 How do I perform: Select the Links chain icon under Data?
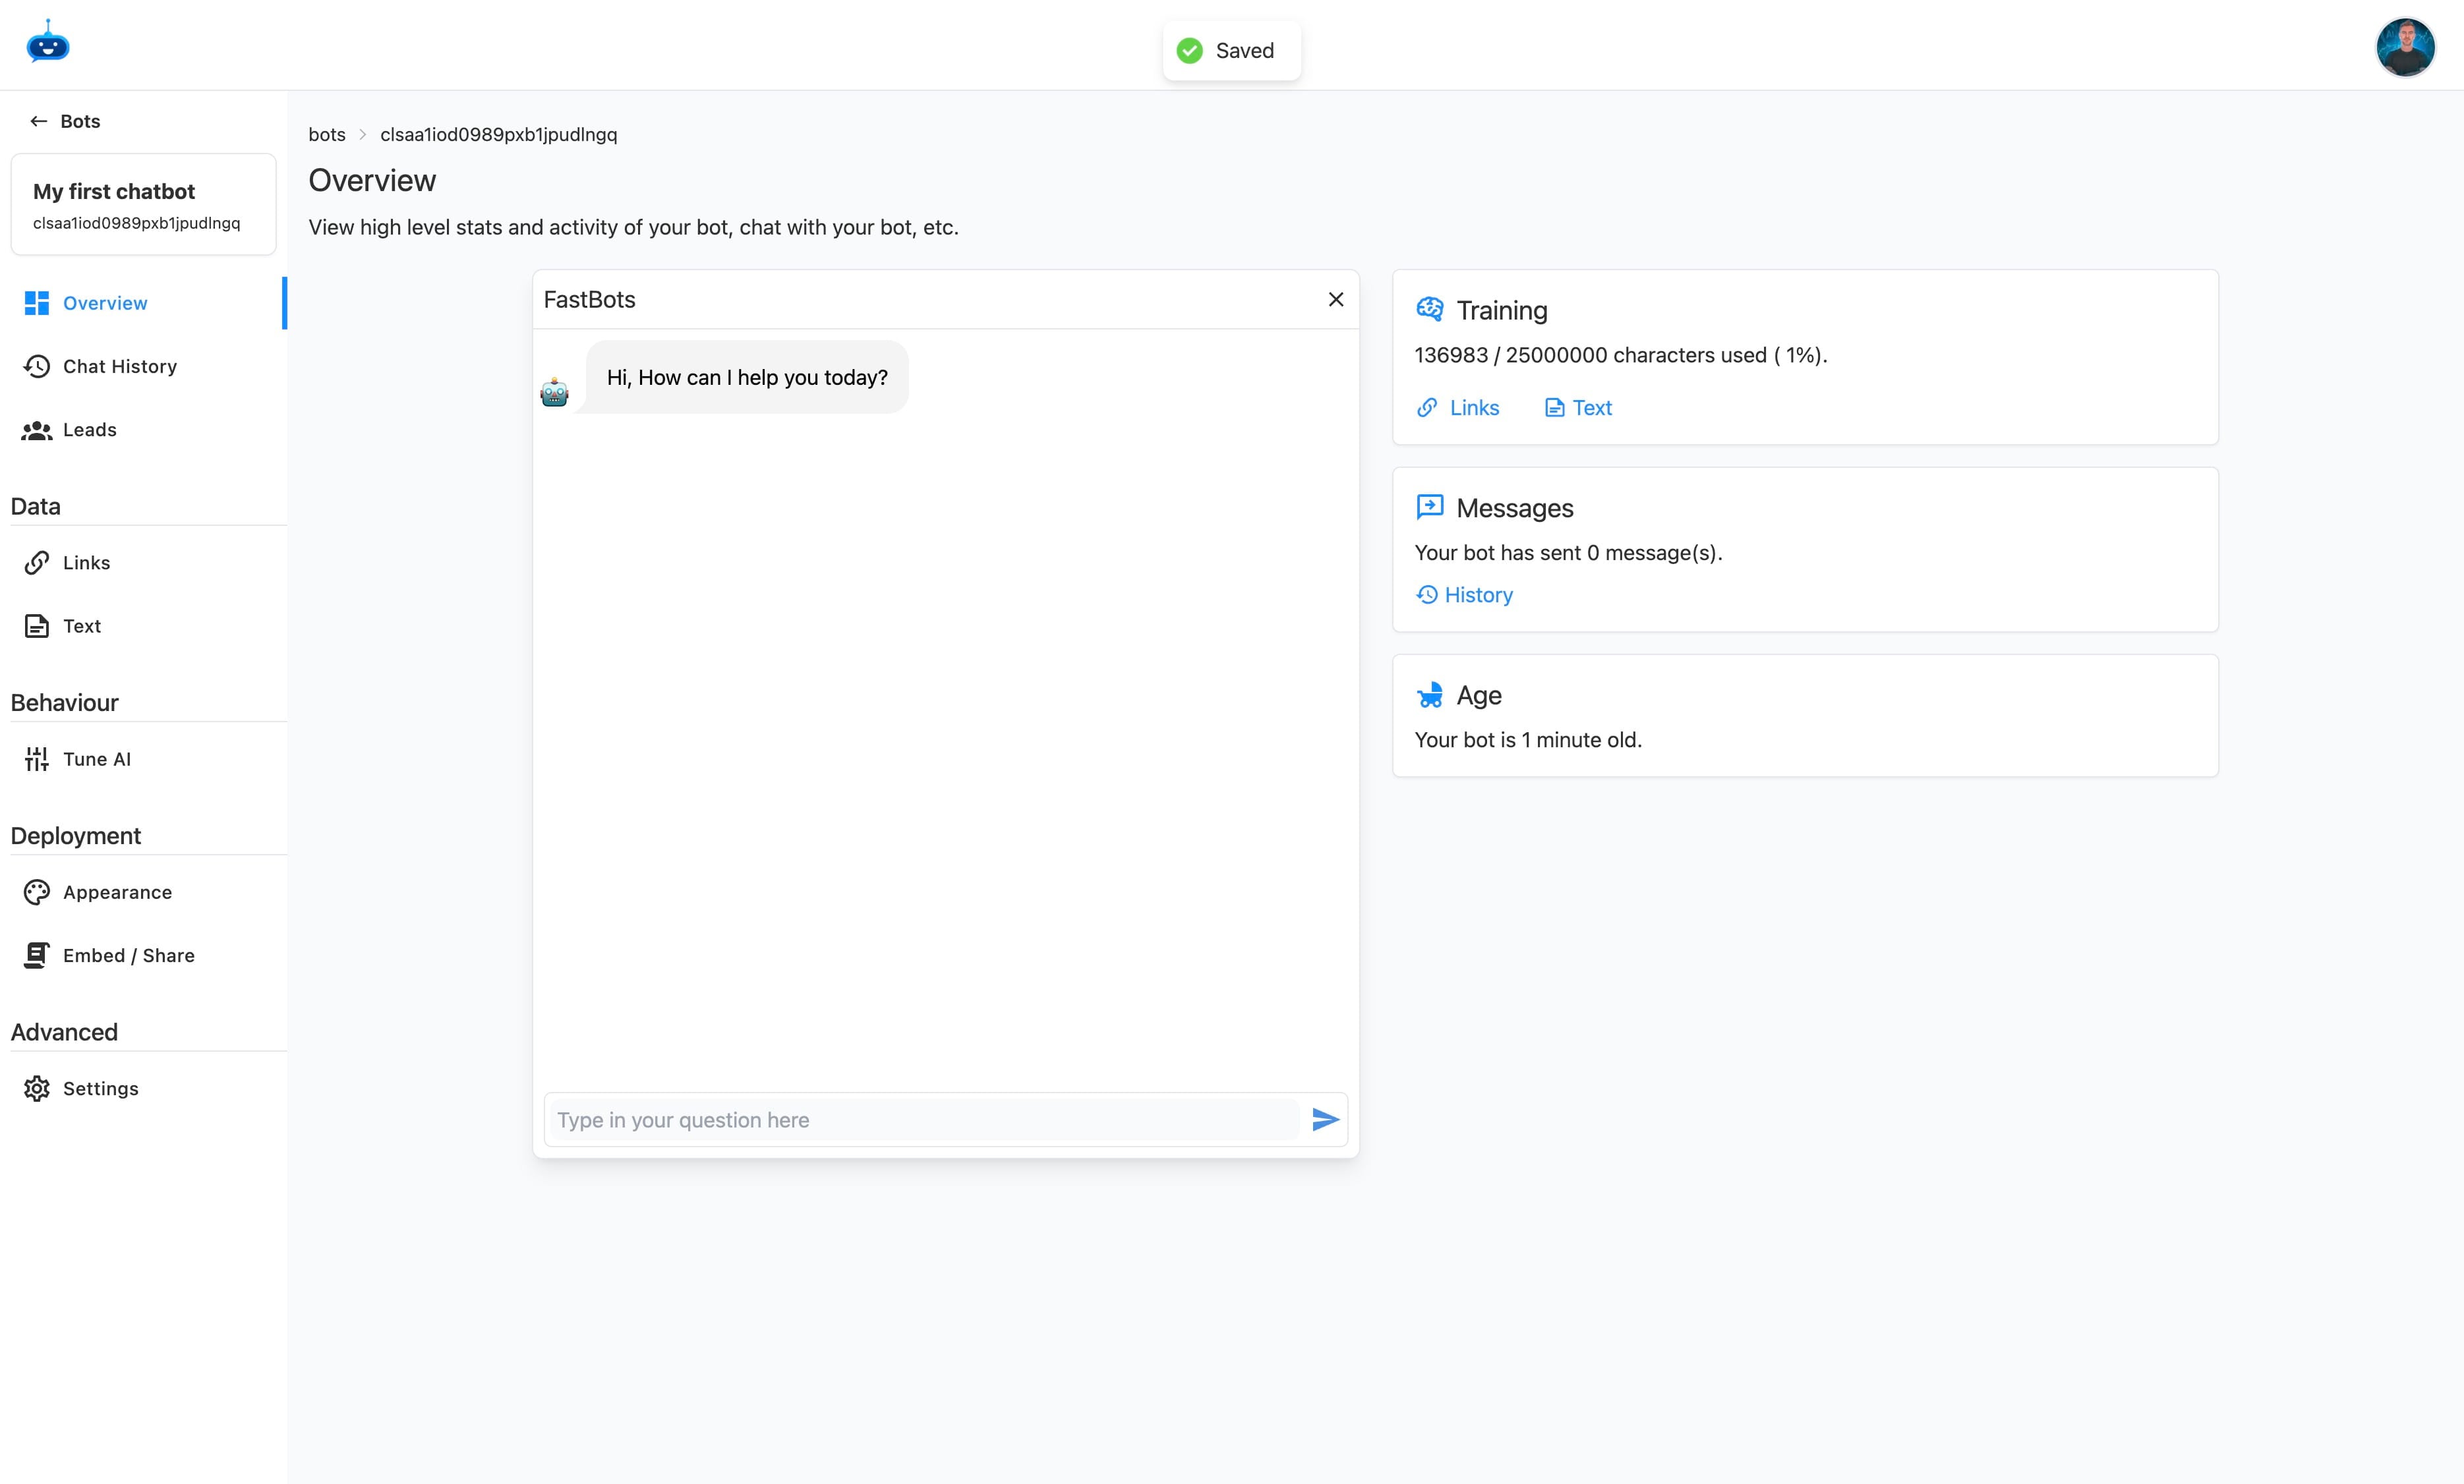[x=37, y=562]
